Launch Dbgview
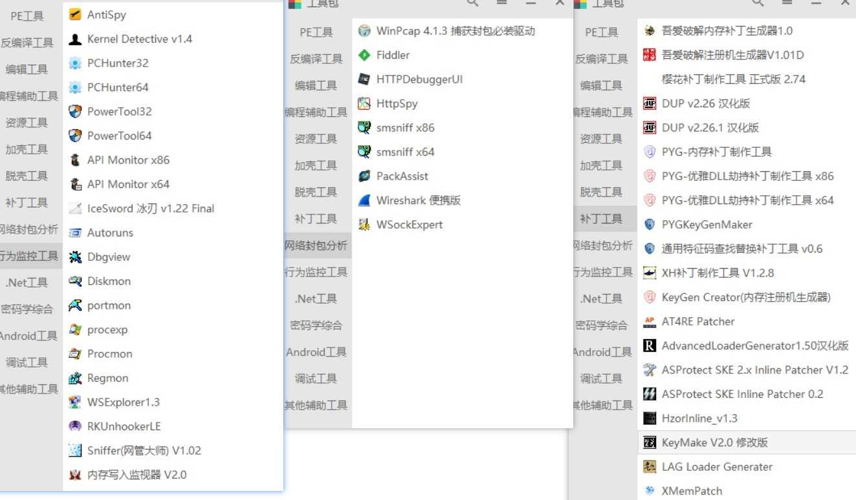This screenshot has width=856, height=500. [x=107, y=256]
